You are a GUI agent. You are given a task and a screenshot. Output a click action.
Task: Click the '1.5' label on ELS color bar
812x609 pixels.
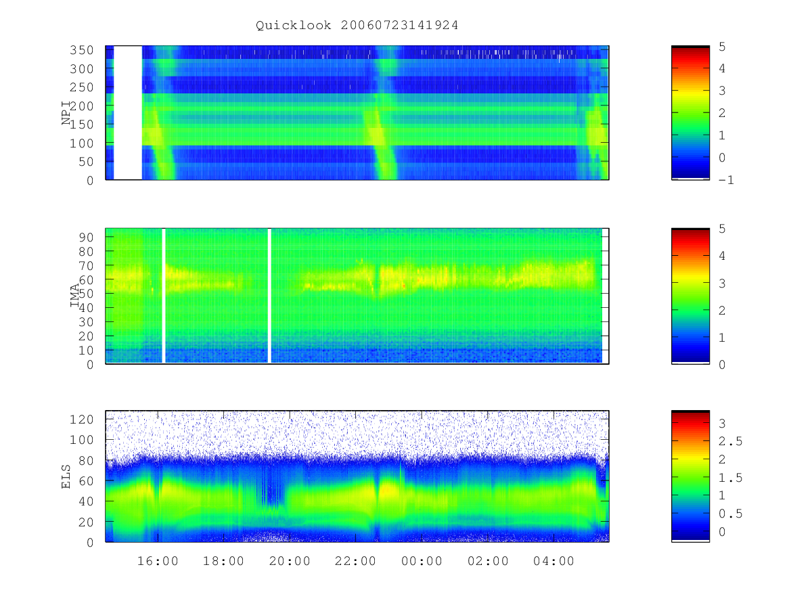click(x=729, y=478)
